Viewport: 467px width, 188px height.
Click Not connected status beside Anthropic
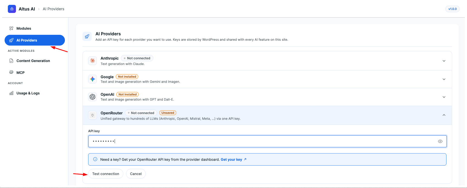(x=137, y=58)
